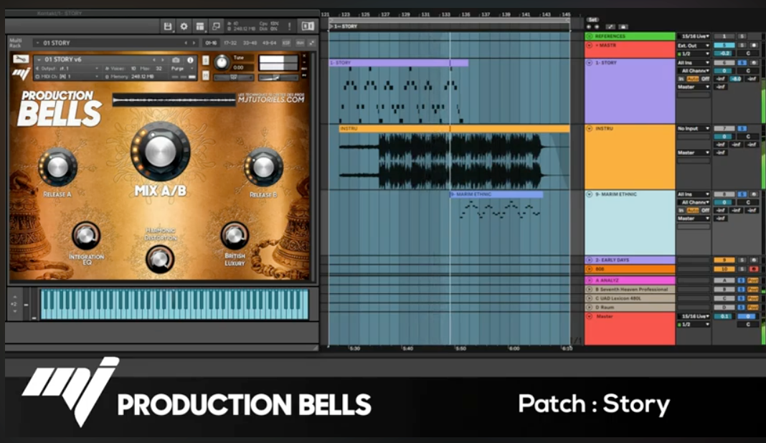This screenshot has width=766, height=443.
Task: Switch to rack page 33-48
Action: [x=250, y=43]
